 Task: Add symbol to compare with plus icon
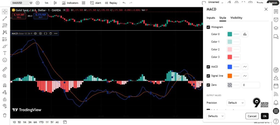(x=37, y=3)
